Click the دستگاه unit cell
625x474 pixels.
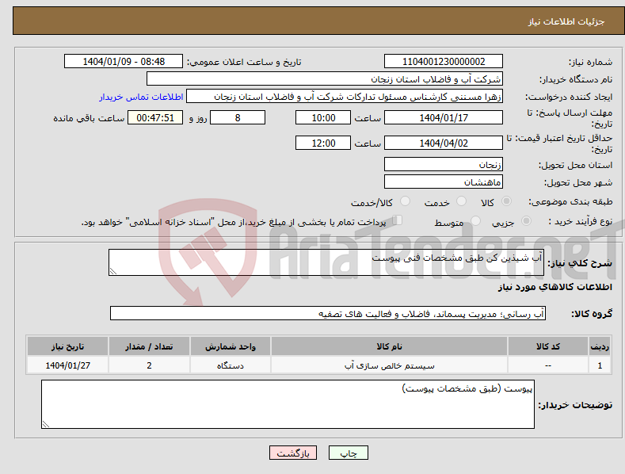pos(231,365)
